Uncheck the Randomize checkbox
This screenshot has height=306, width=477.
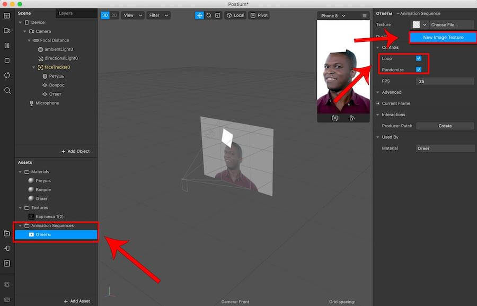(x=419, y=69)
